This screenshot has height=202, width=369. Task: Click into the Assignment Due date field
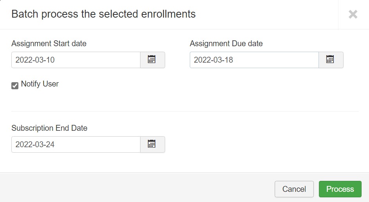254,60
